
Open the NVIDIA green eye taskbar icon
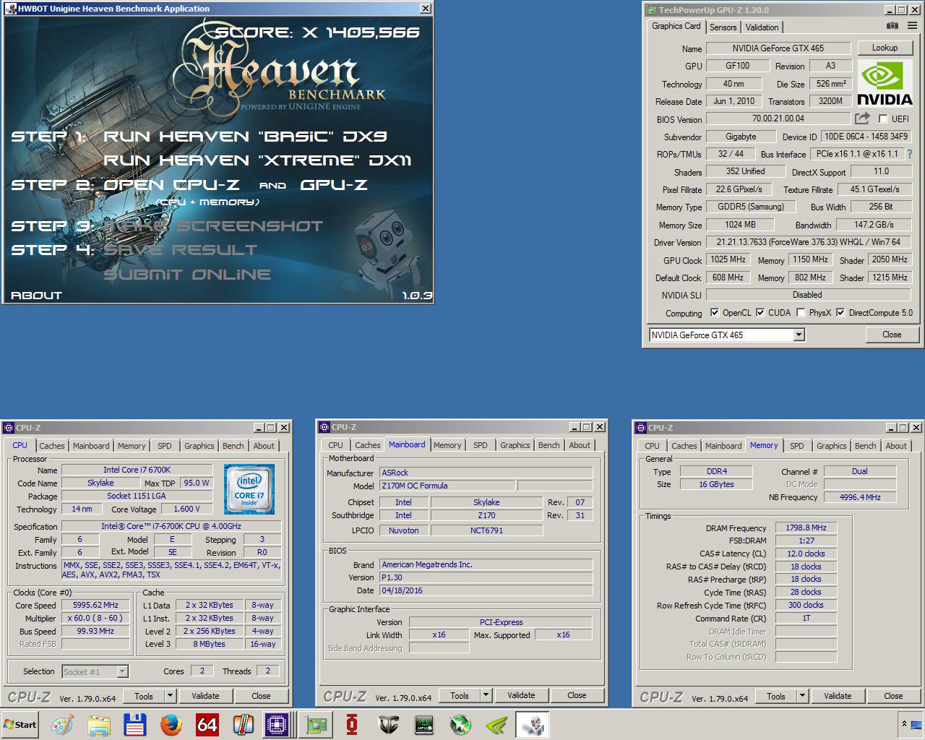click(496, 725)
